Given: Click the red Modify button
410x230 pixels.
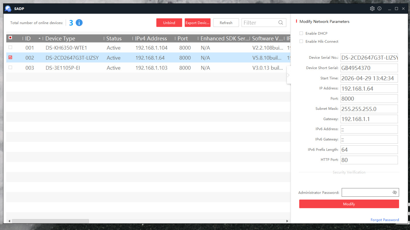Looking at the screenshot, I should (x=349, y=204).
